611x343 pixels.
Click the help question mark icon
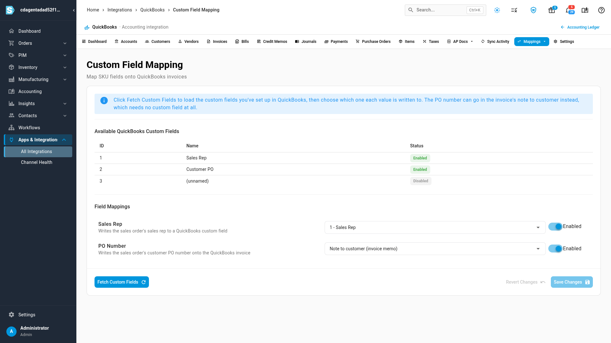tap(601, 10)
